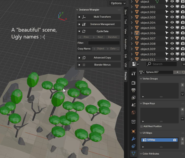Click the Random button
Viewport: 185px width, 158px height.
tap(113, 37)
